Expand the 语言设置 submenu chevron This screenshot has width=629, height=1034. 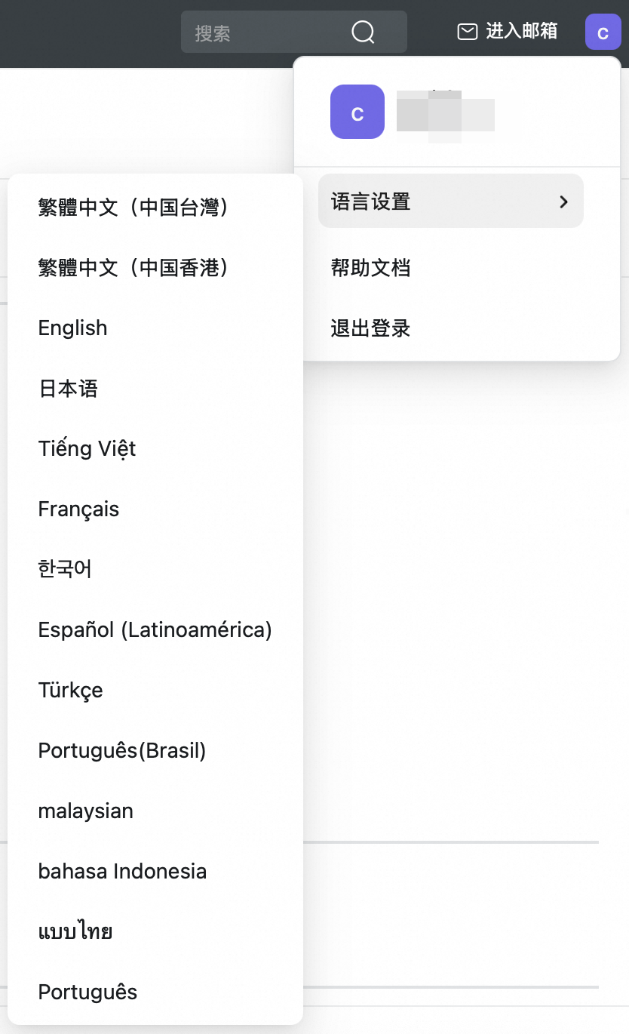[563, 202]
